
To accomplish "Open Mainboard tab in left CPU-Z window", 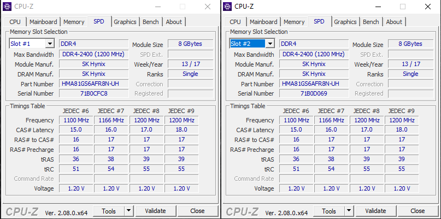I will (x=43, y=22).
